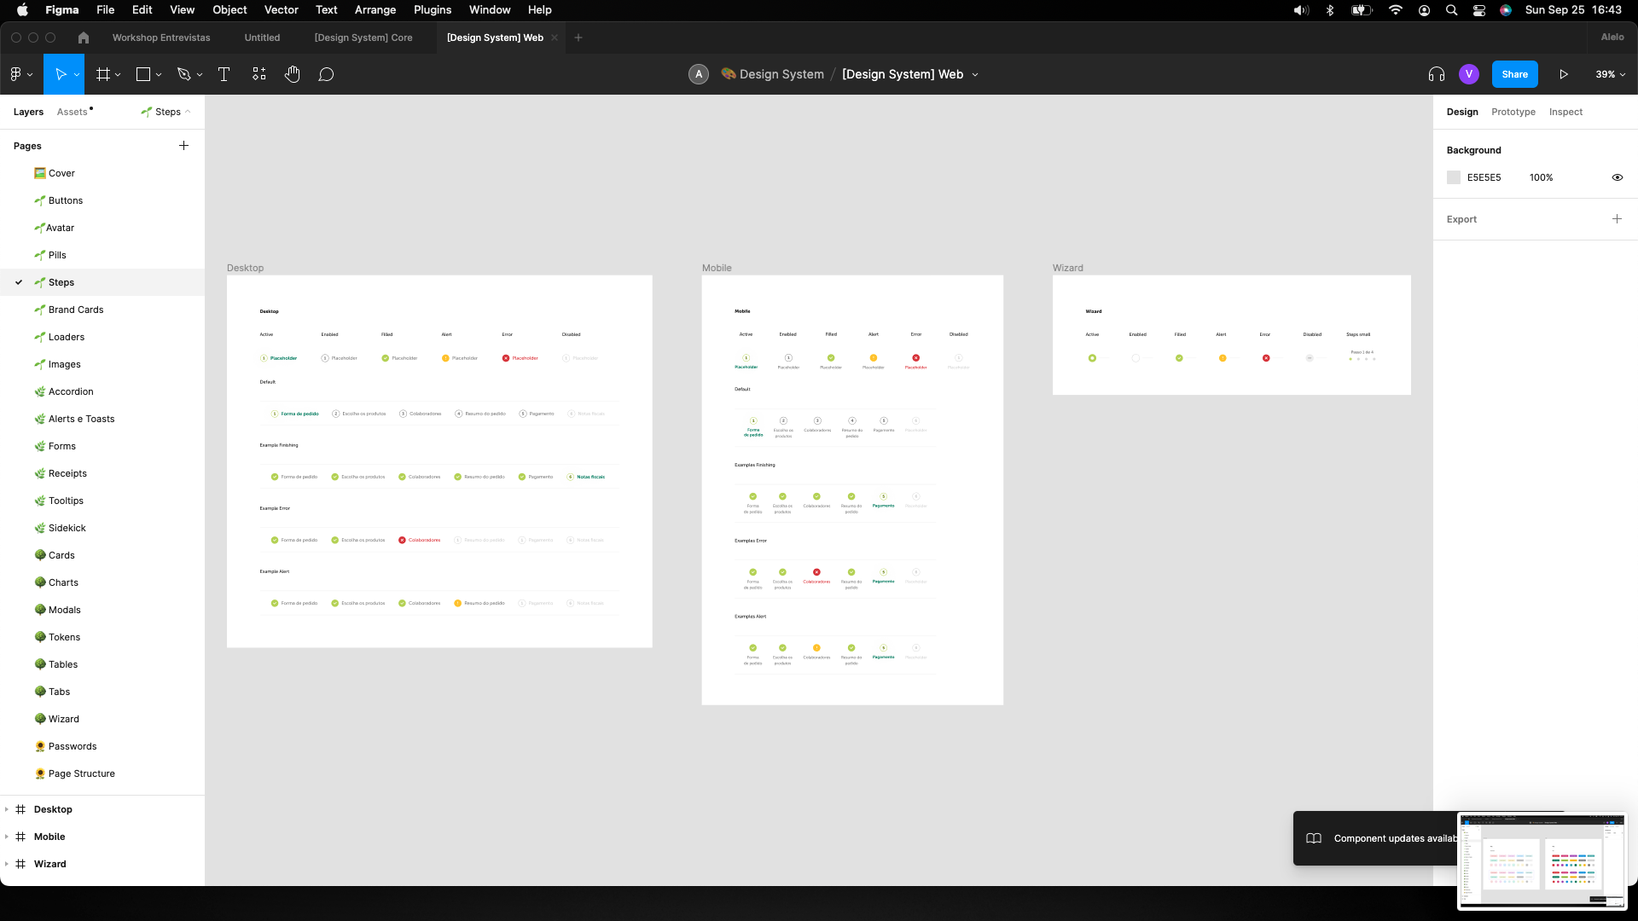Open the 39% zoom dropdown
This screenshot has height=921, width=1638.
pyautogui.click(x=1610, y=74)
